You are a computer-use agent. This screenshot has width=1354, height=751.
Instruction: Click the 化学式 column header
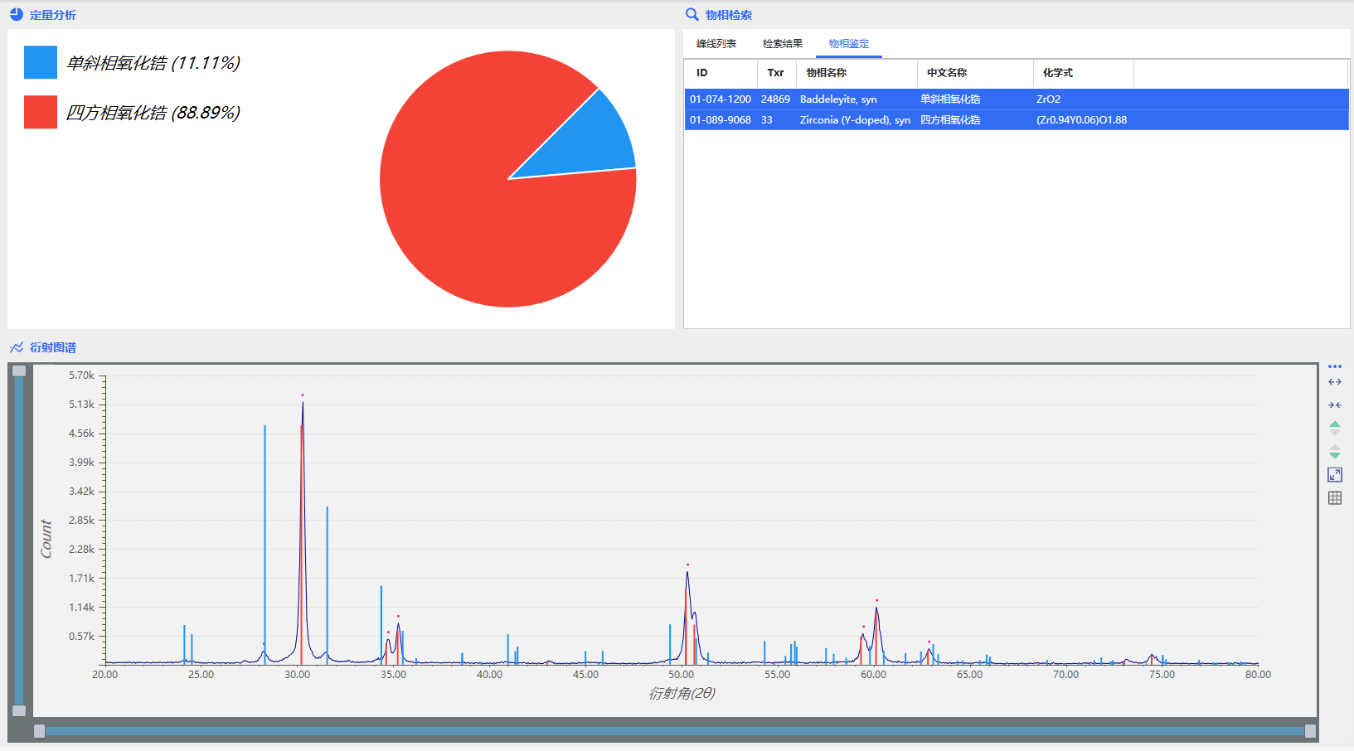pos(1057,73)
